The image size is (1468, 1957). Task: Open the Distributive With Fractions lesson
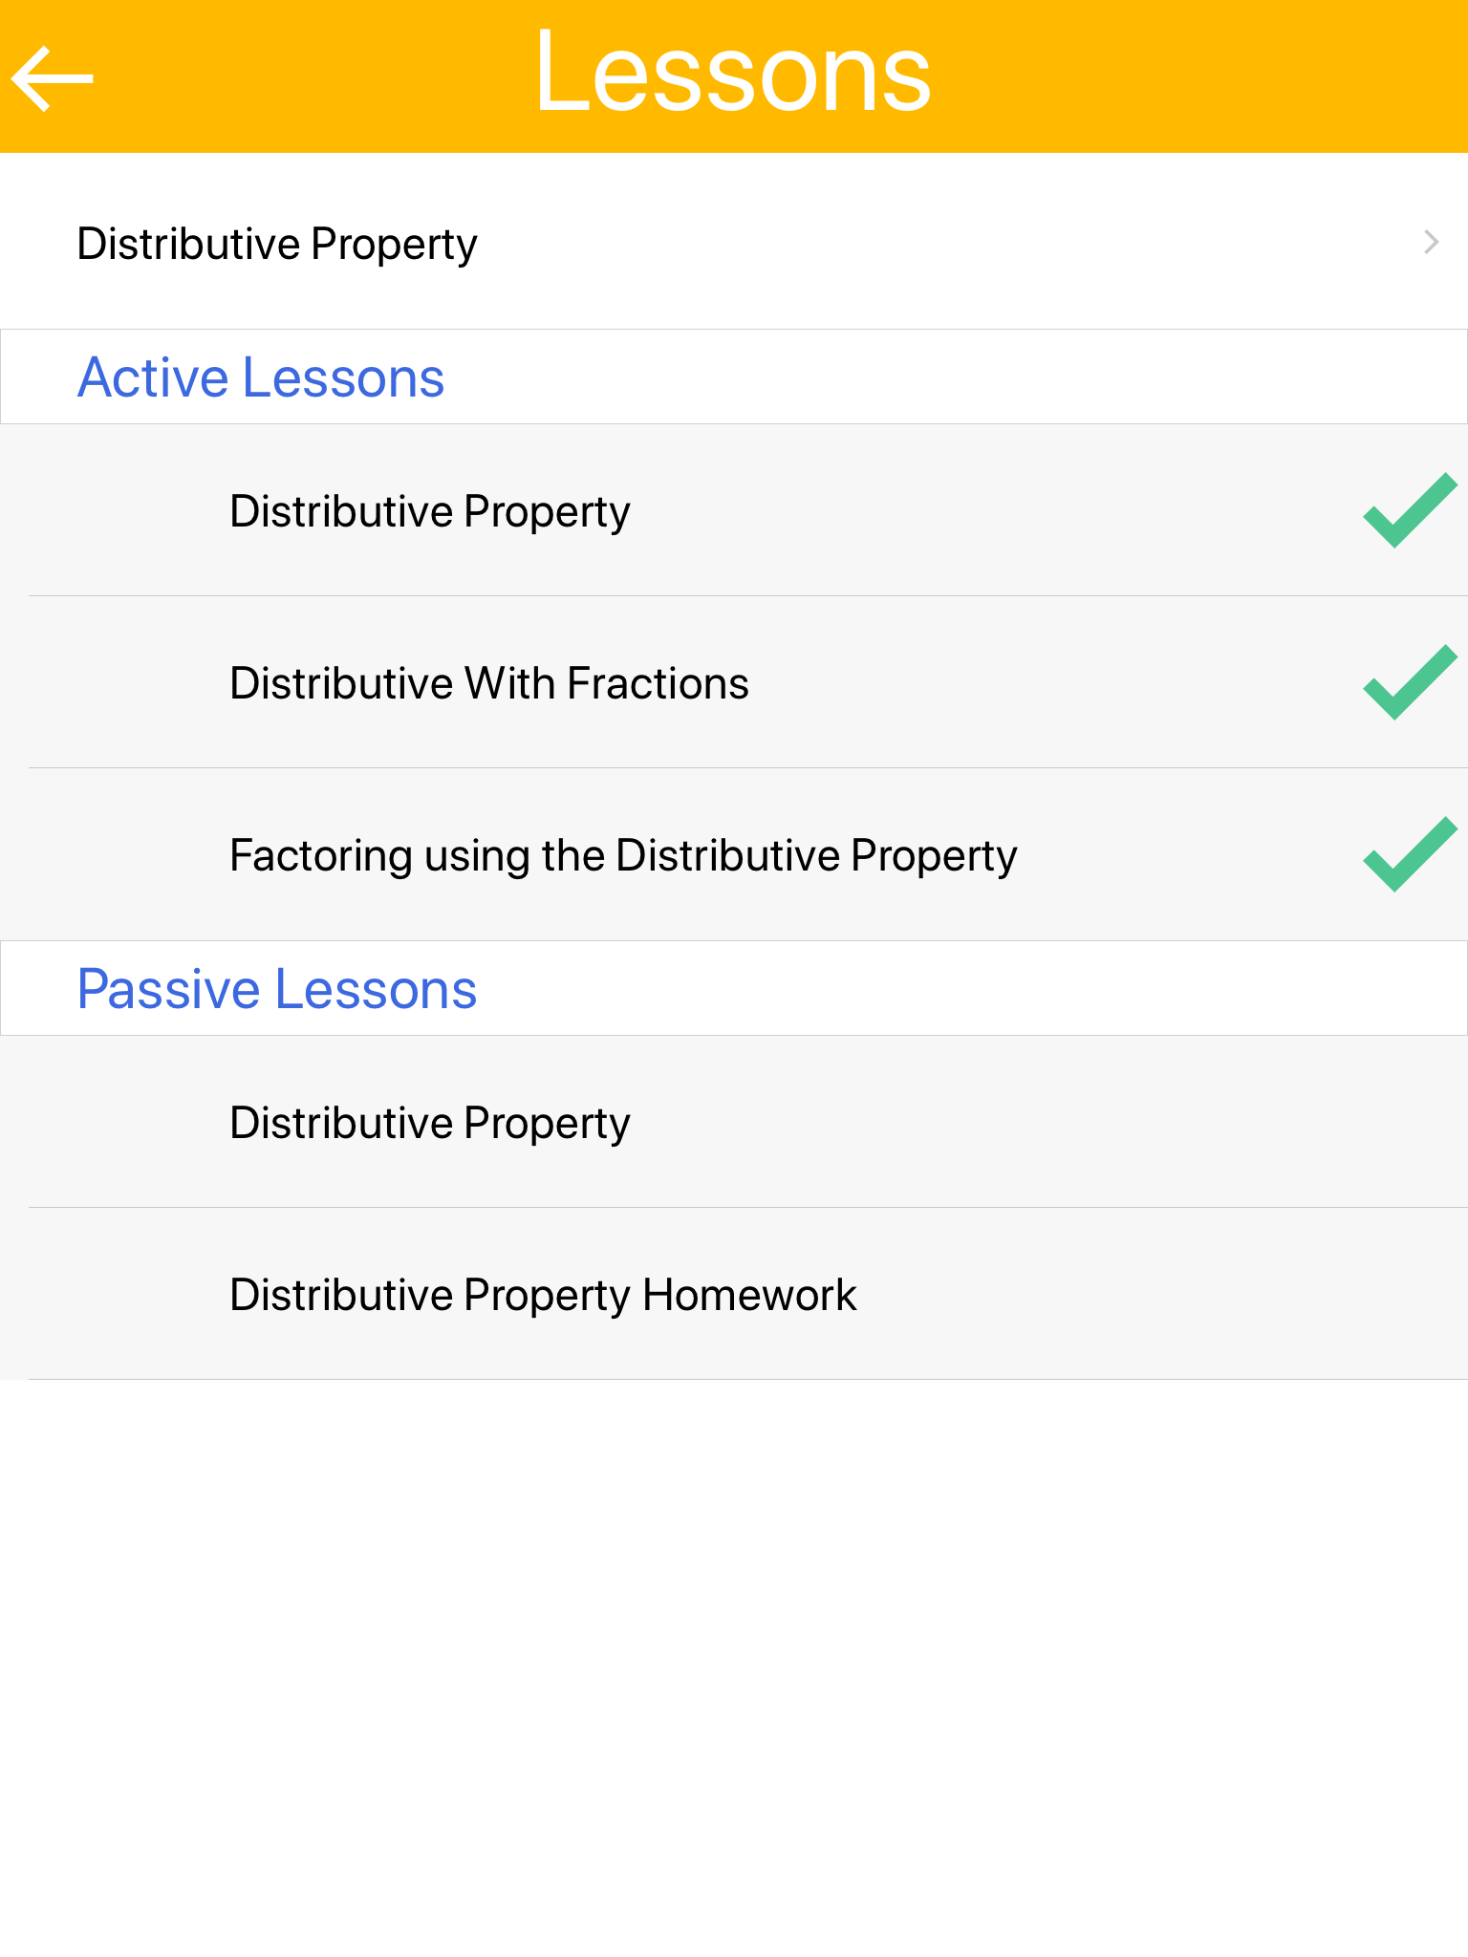pos(489,683)
